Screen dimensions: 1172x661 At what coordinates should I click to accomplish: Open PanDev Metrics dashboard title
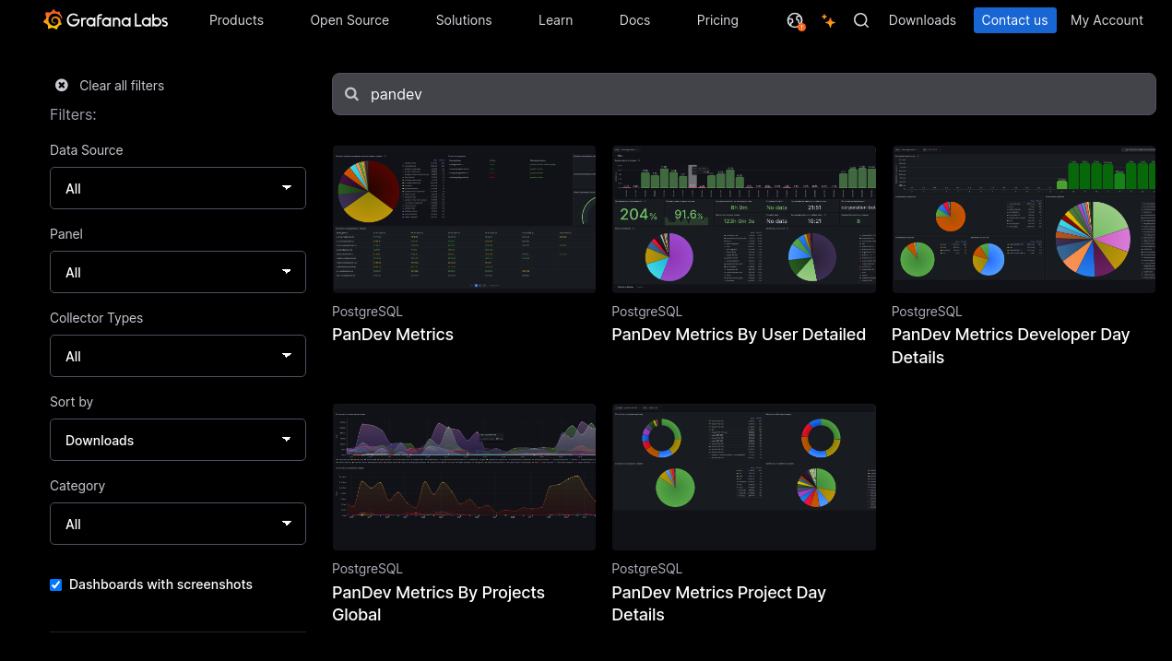click(x=393, y=335)
